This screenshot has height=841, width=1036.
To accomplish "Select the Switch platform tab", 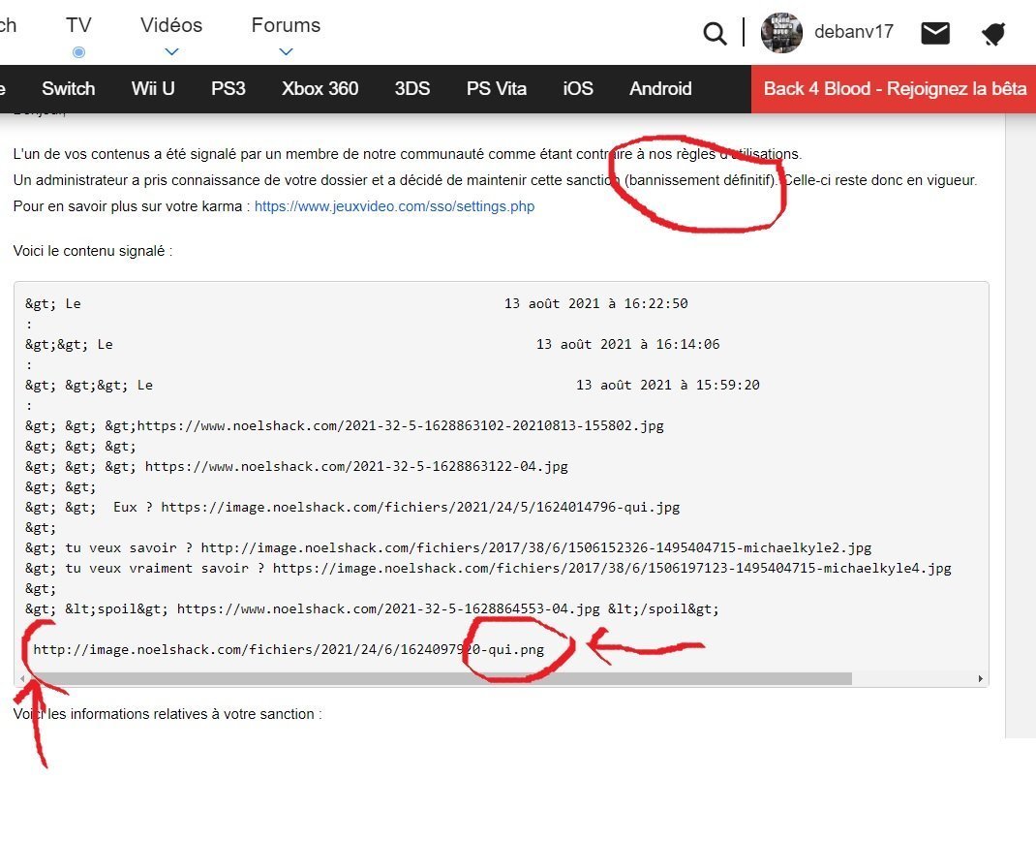I will (68, 88).
